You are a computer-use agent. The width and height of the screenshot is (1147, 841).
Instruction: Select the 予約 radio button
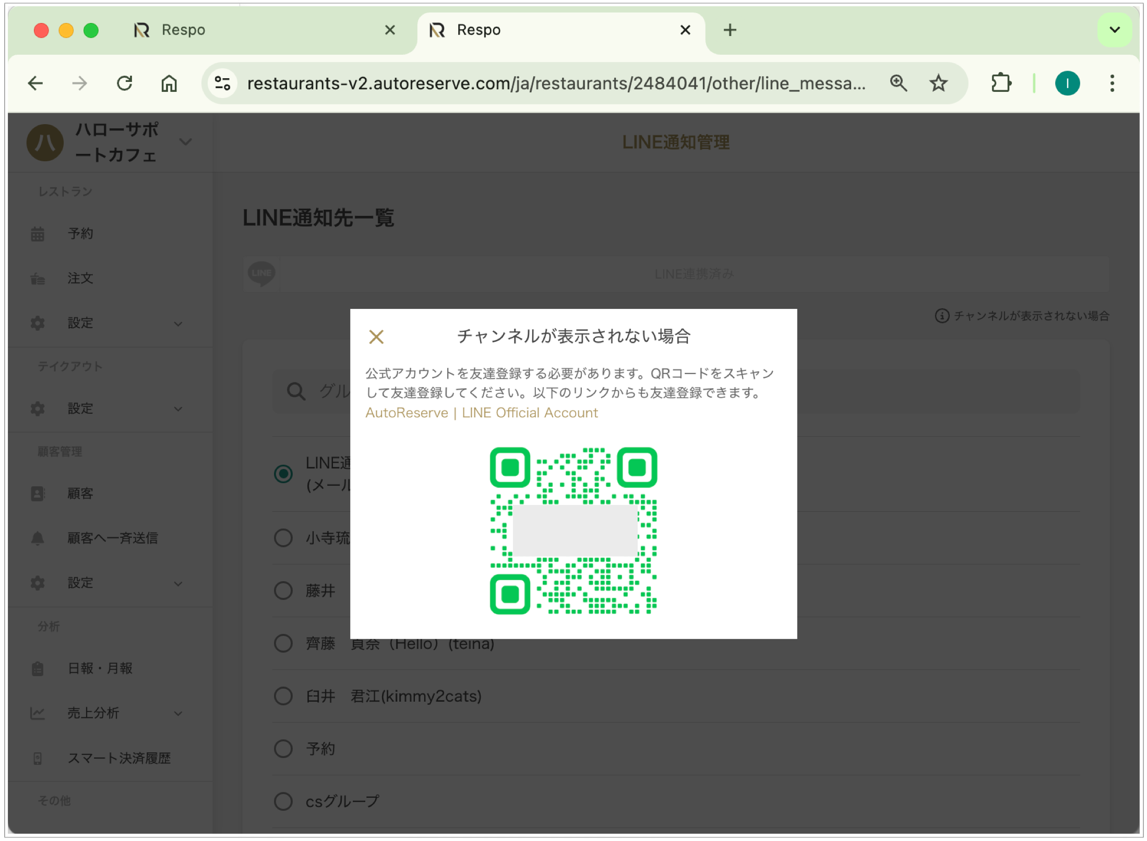[x=283, y=749]
